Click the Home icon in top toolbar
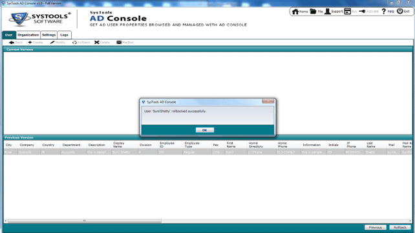 point(295,12)
